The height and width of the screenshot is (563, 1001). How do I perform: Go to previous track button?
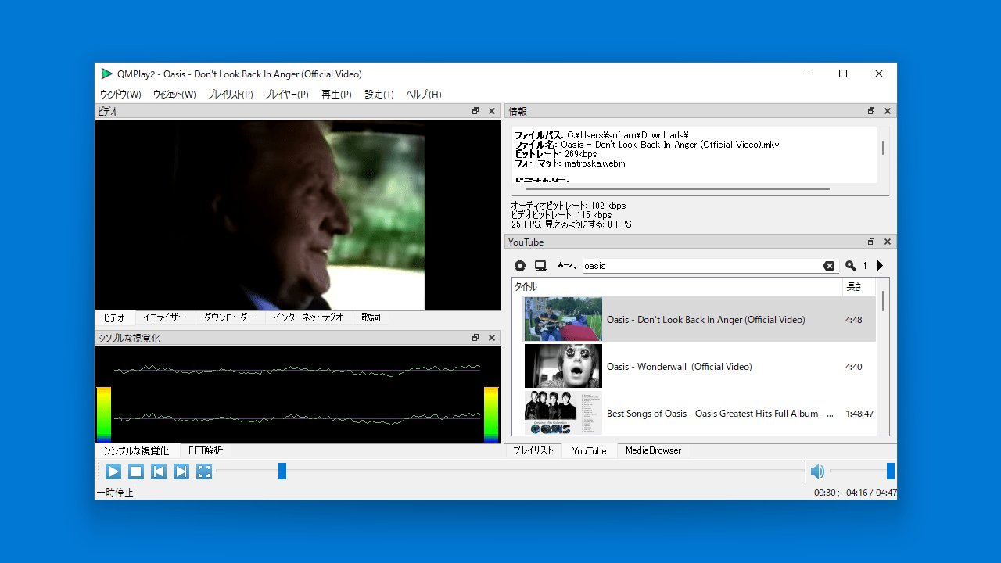159,472
